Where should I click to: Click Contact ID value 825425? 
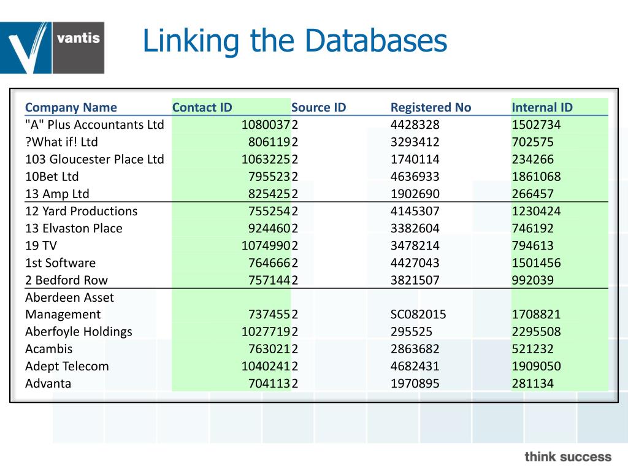coord(269,194)
